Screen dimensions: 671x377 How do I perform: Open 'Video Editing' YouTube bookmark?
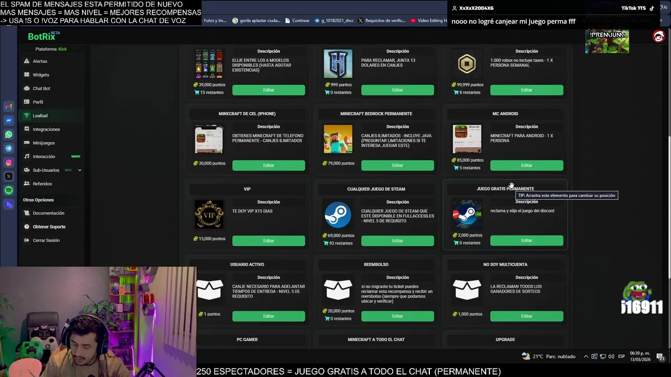pyautogui.click(x=429, y=20)
